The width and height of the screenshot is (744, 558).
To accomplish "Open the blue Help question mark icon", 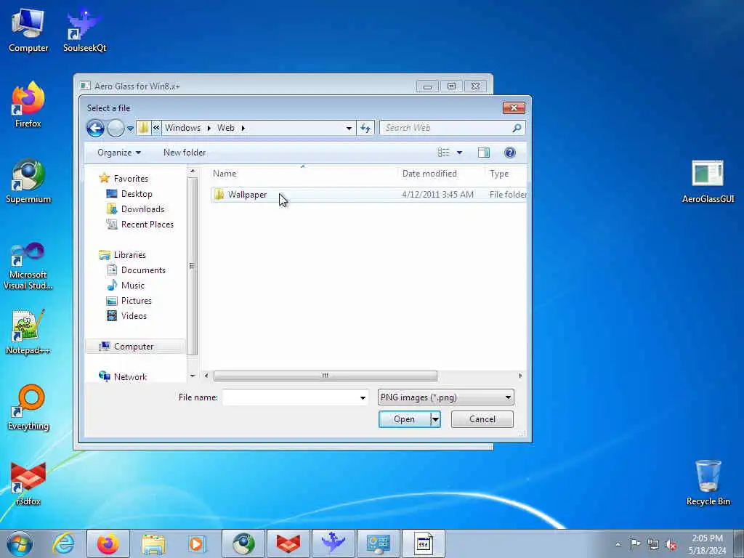I will tap(509, 153).
